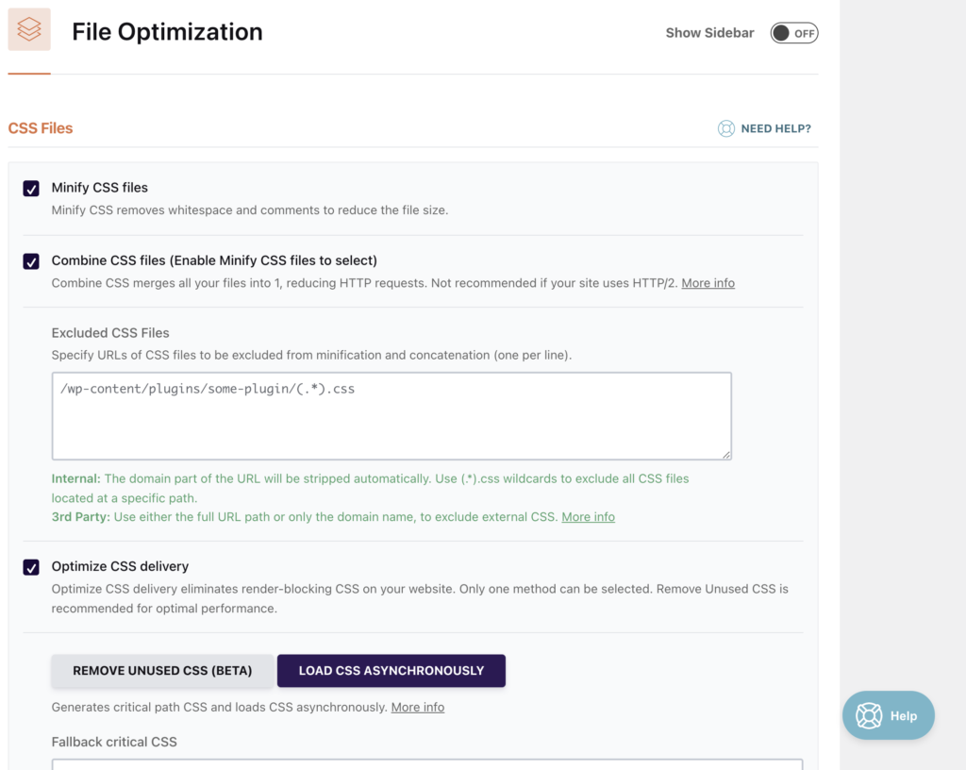Click the File Optimization page heading
This screenshot has height=770, width=966.
pos(167,31)
